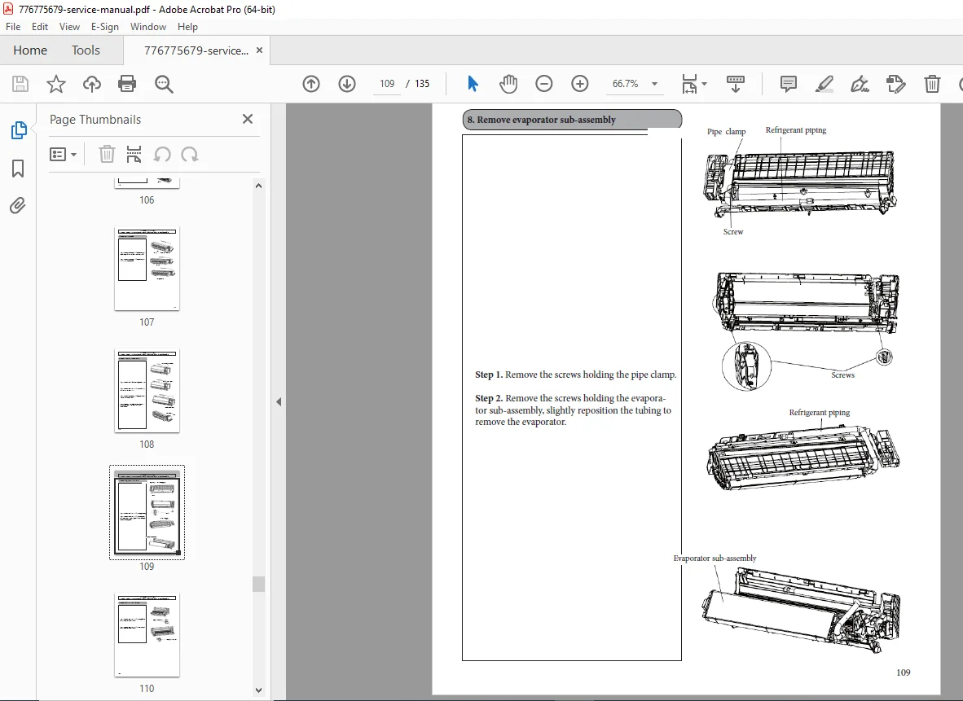The image size is (963, 701).
Task: Click the thumbnails scrollbar handle
Action: (258, 584)
